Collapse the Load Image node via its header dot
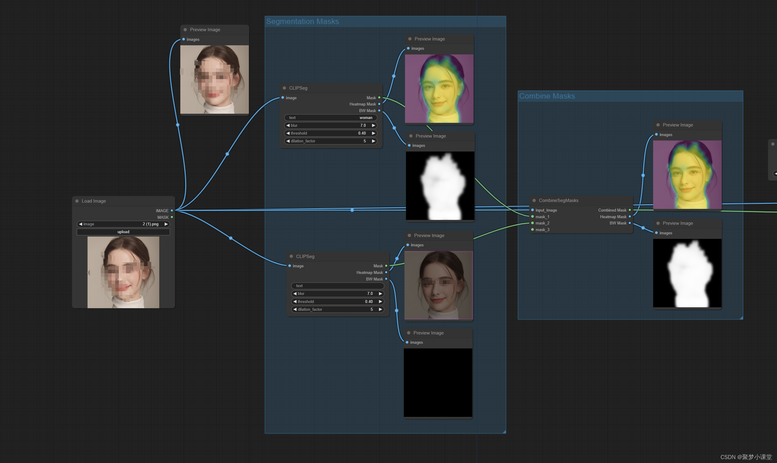 coord(77,201)
